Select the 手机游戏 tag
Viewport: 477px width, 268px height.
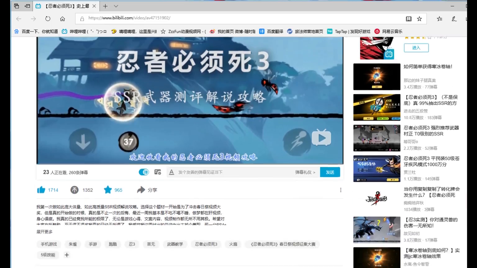click(49, 244)
